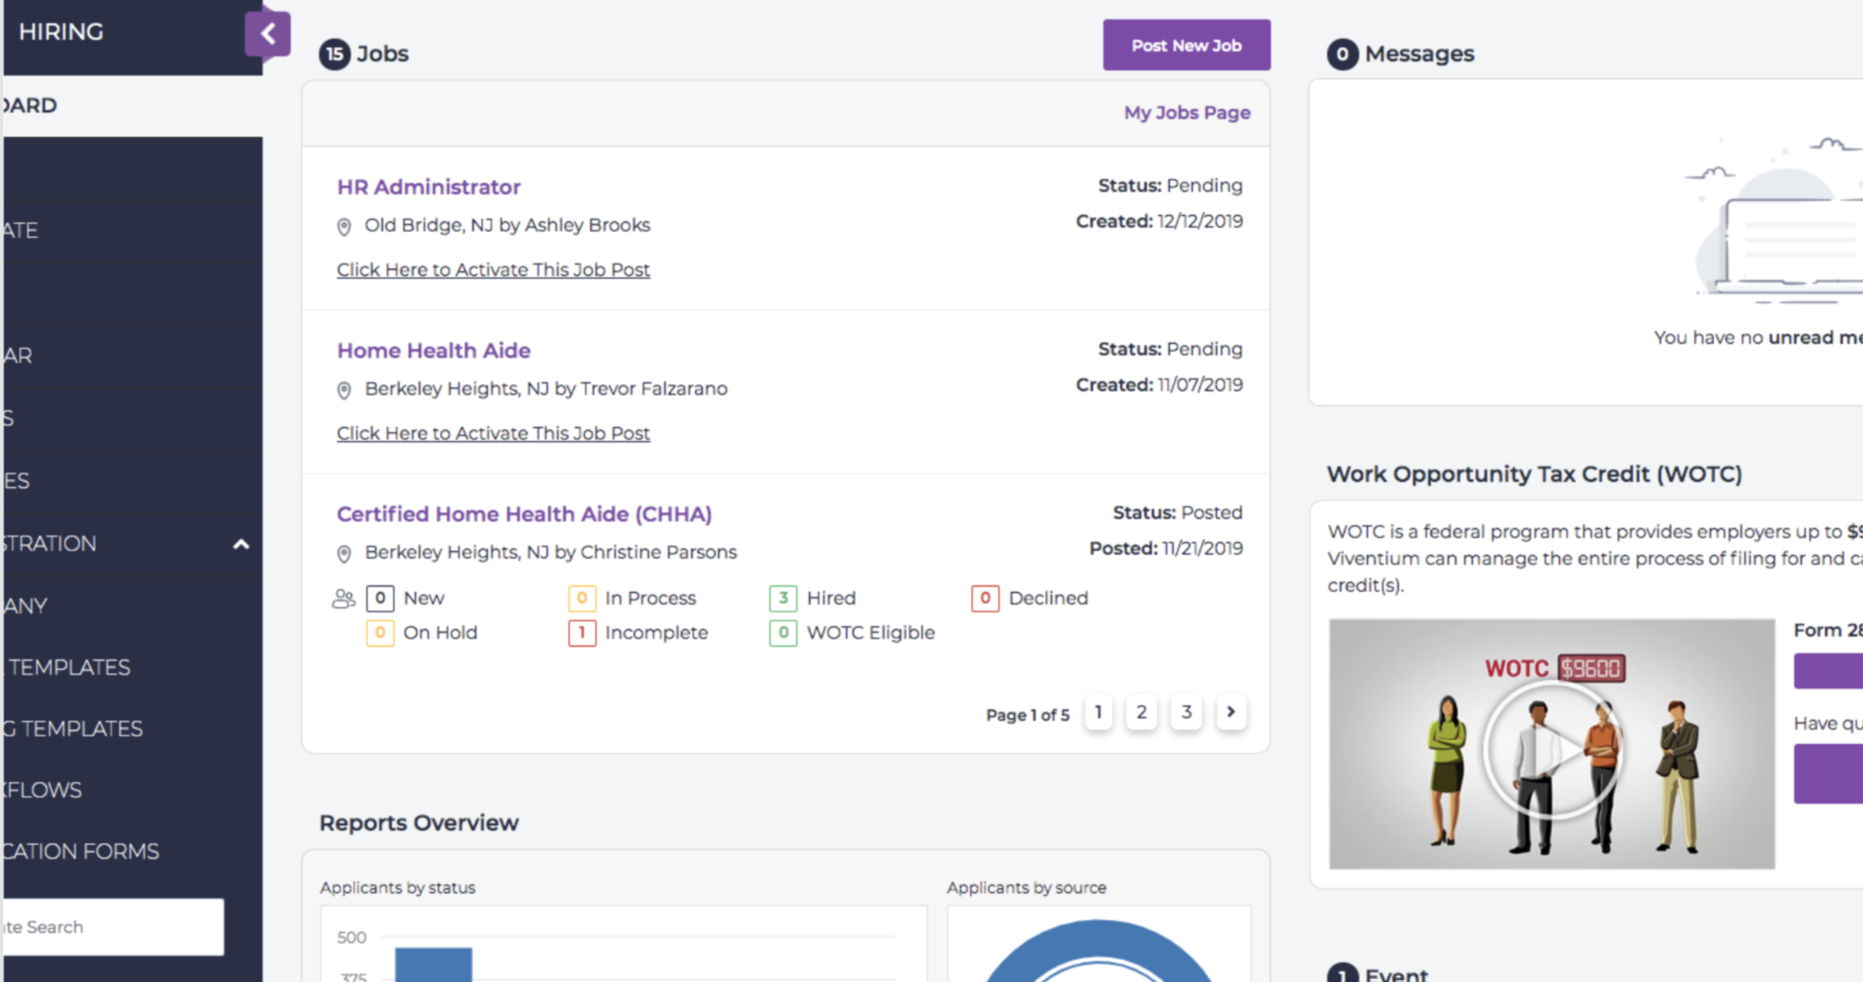Go to jobs page 3
The height and width of the screenshot is (982, 1863).
(1186, 711)
